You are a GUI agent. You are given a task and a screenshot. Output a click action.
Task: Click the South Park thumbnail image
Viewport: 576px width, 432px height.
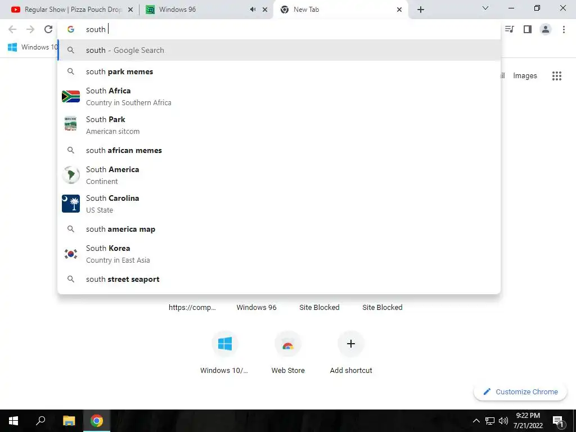(x=70, y=123)
